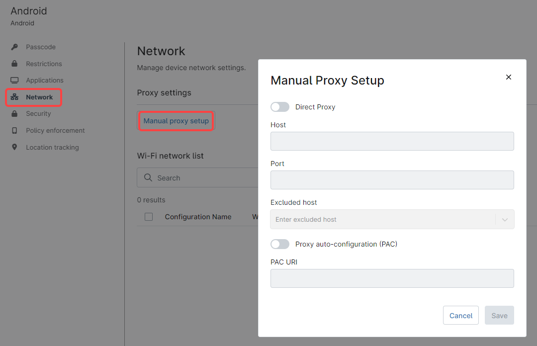Viewport: 537px width, 346px height.
Task: Open Applications via its monitor icon
Action: click(14, 80)
